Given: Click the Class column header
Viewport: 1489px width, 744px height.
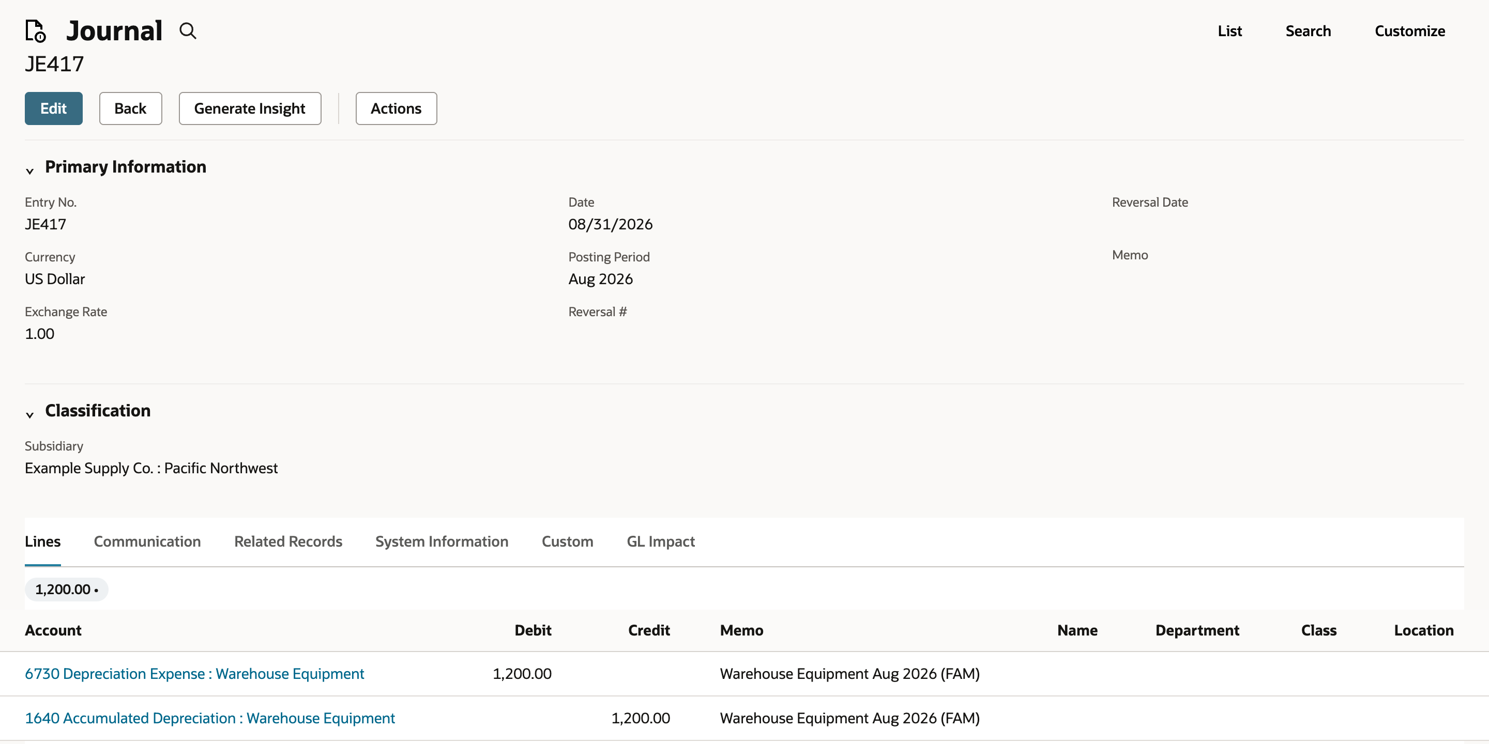Looking at the screenshot, I should 1318,630.
